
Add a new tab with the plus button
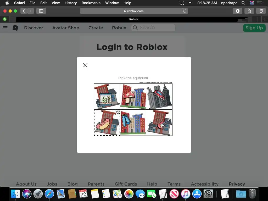(265, 19)
